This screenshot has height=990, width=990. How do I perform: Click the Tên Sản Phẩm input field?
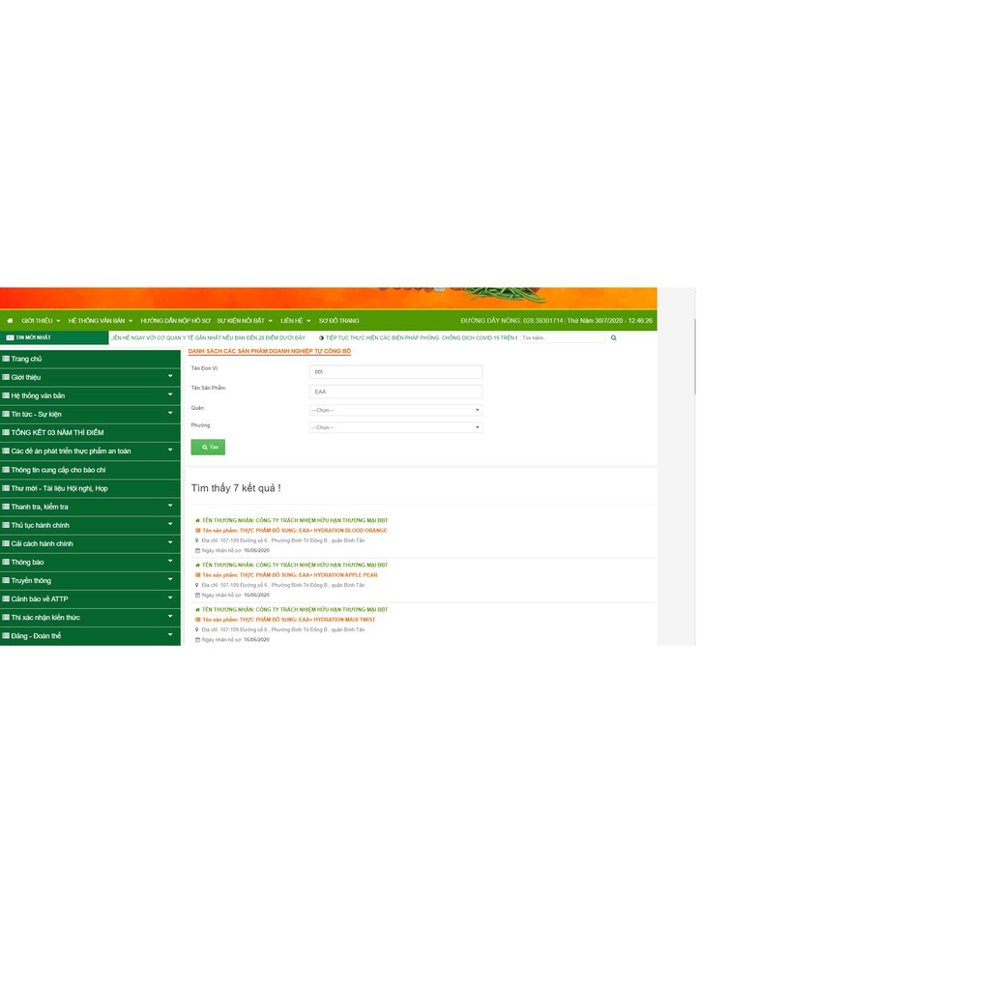395,392
